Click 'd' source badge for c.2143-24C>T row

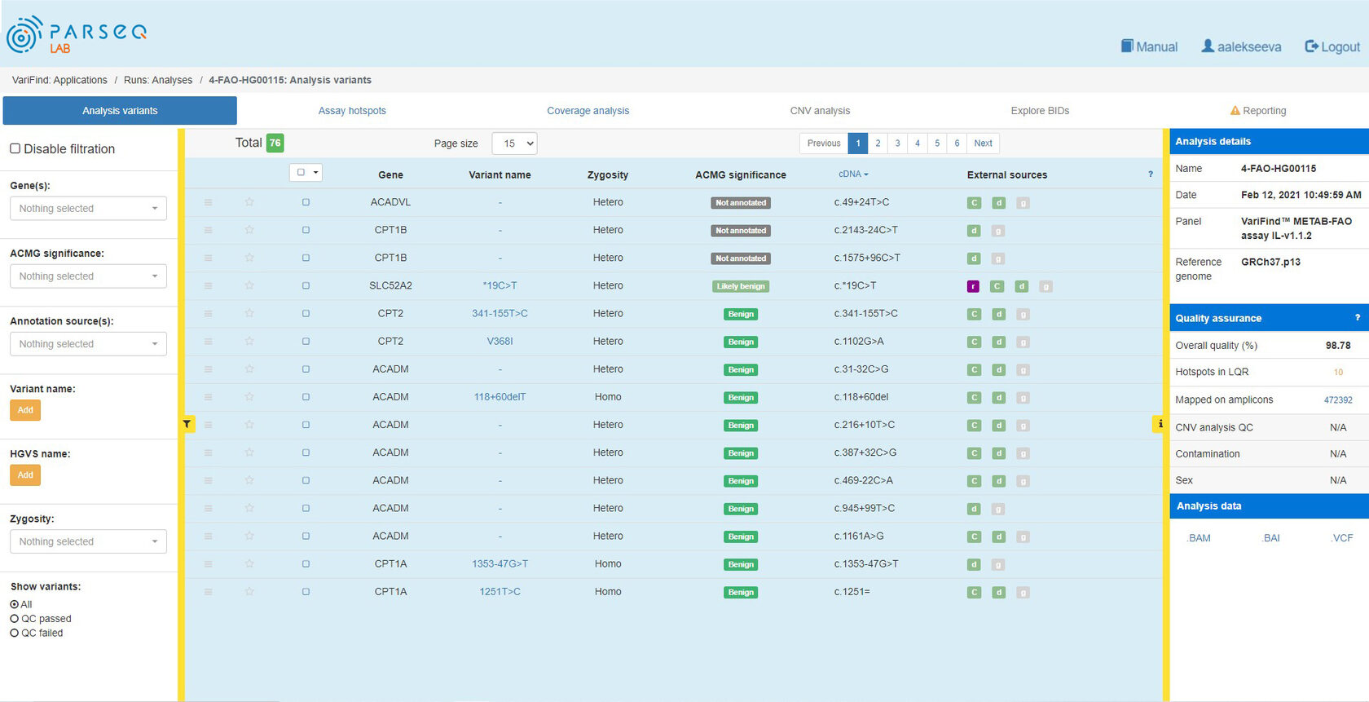(x=974, y=231)
